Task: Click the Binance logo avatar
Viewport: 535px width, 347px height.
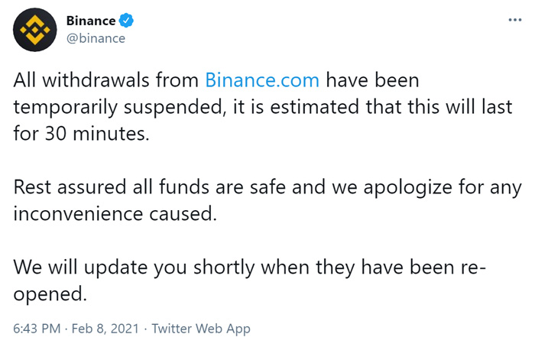Action: (32, 31)
